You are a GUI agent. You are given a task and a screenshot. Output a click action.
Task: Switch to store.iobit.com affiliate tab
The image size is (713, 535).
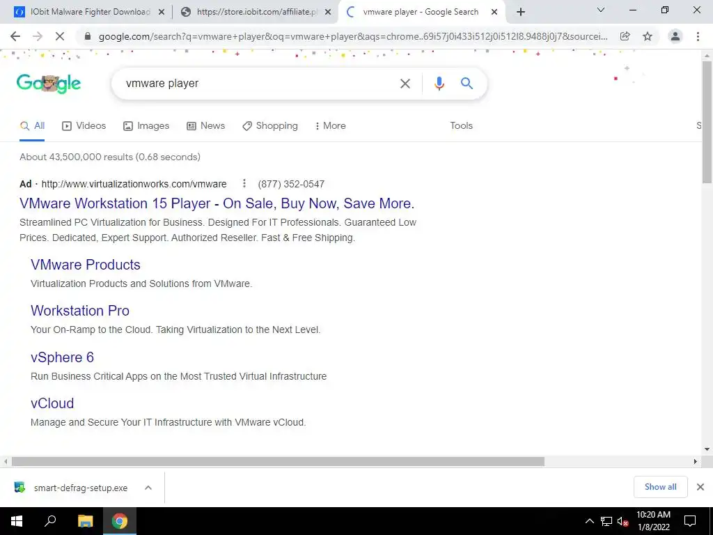click(256, 13)
